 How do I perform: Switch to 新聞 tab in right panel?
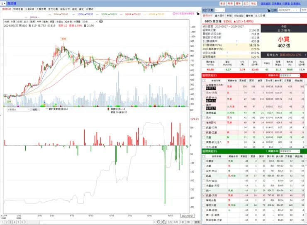(229, 15)
